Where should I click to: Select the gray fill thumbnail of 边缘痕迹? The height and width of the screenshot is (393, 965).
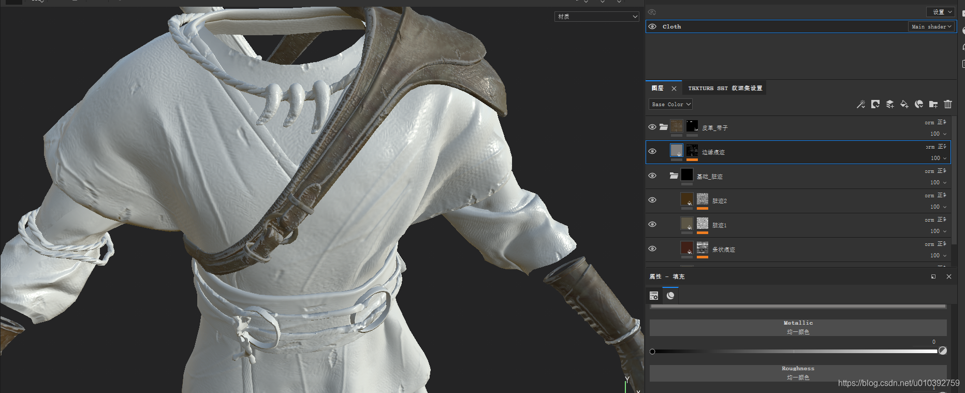pyautogui.click(x=676, y=150)
